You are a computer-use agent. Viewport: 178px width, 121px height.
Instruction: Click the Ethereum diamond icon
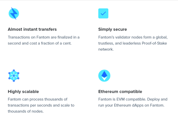tap(104, 76)
